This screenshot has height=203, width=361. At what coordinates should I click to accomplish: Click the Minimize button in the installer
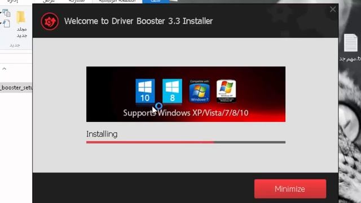point(290,189)
